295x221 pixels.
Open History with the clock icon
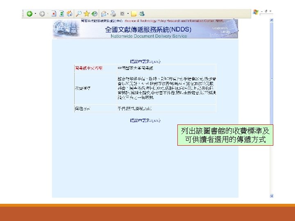point(95,14)
